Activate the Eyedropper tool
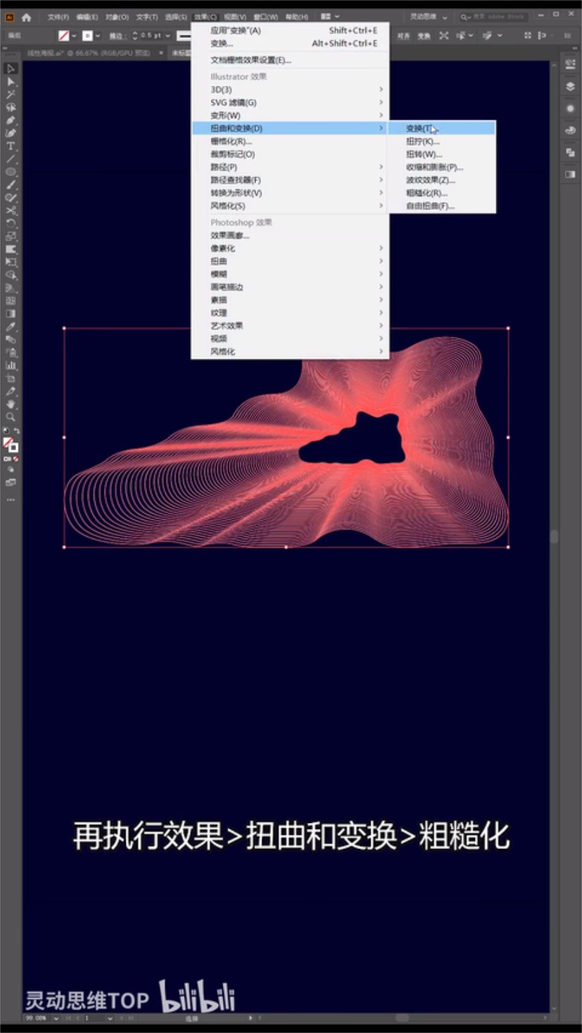The height and width of the screenshot is (1033, 582). pos(11,326)
